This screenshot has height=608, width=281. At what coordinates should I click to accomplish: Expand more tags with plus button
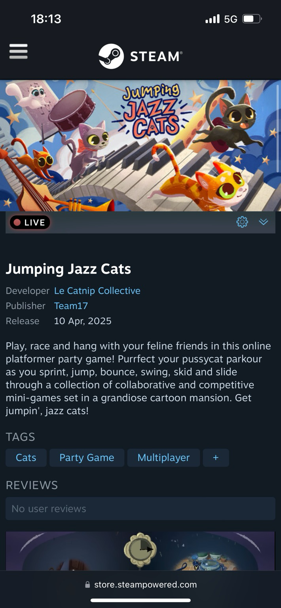coord(216,458)
